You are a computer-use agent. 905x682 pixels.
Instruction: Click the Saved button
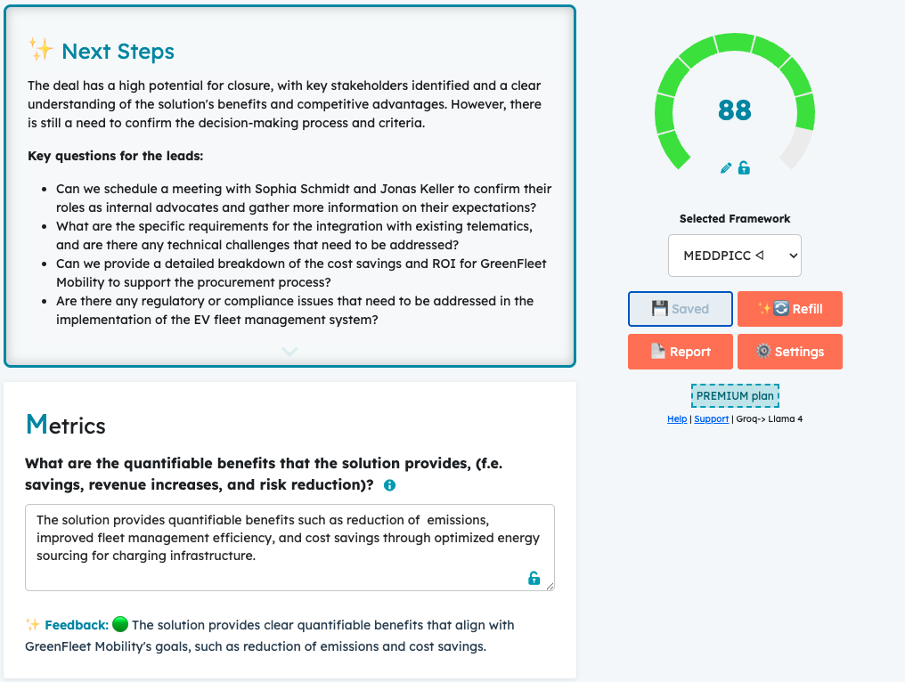[681, 309]
